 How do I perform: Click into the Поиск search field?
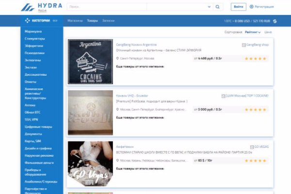click(136, 7)
